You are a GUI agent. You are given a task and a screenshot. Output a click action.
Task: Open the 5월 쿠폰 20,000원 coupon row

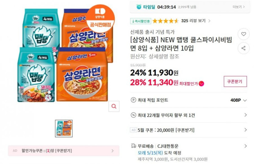click(189, 130)
